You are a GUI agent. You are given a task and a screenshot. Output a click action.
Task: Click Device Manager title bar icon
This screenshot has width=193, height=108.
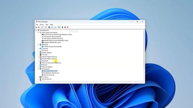pos(36,22)
